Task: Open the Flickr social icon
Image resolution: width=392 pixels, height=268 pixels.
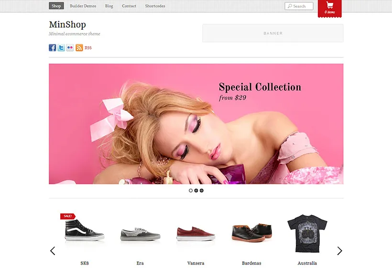Action: (x=70, y=47)
